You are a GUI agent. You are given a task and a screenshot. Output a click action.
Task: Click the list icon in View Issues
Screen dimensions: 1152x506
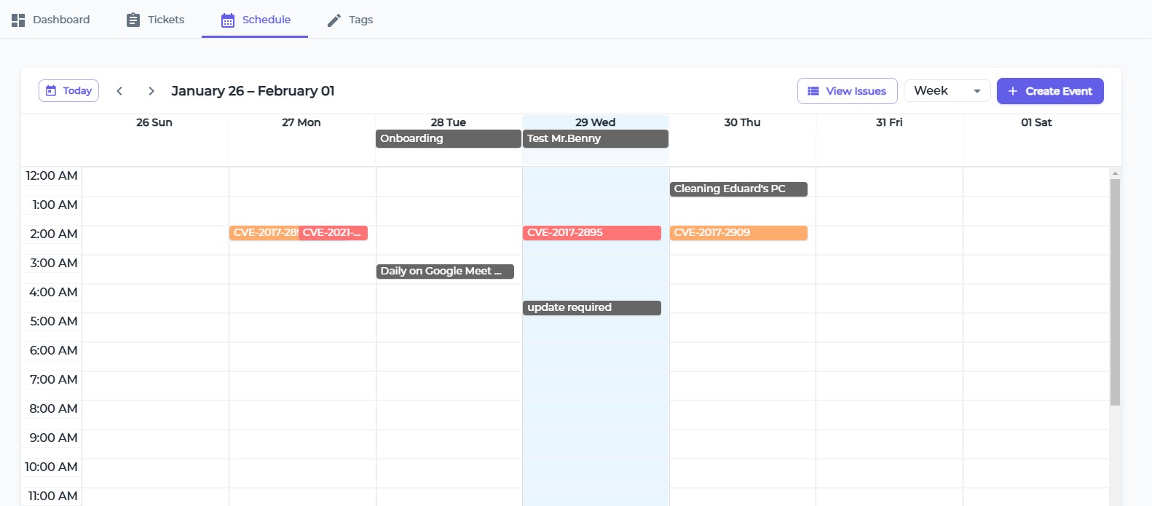tap(813, 91)
